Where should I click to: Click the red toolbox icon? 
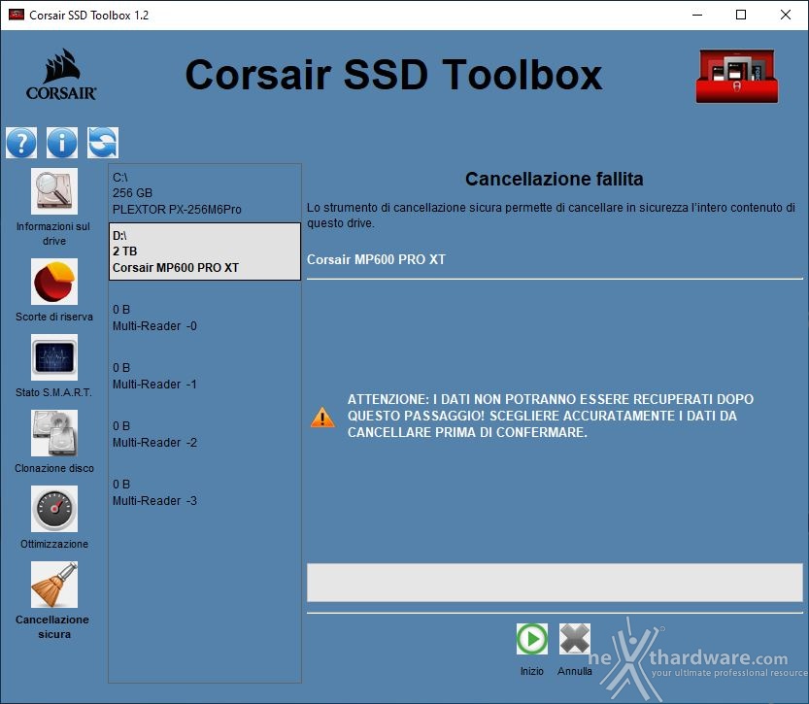pyautogui.click(x=737, y=77)
